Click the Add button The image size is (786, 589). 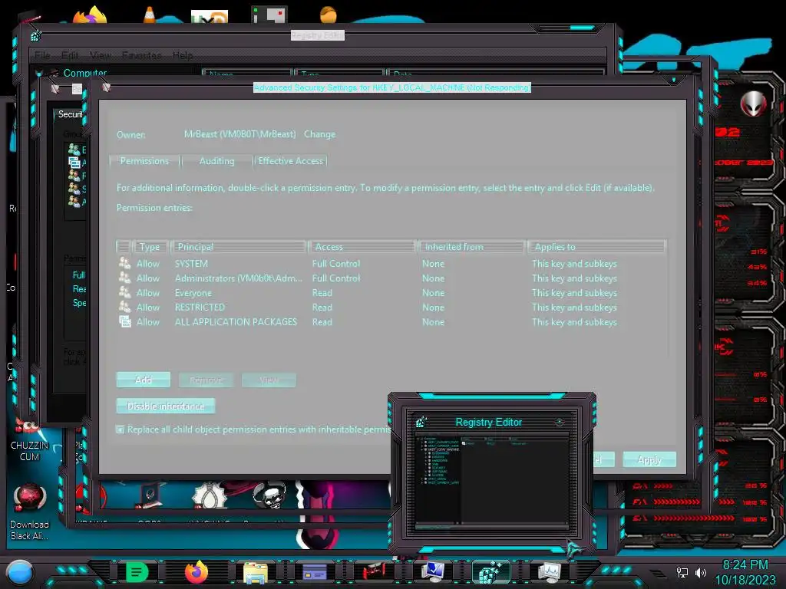pyautogui.click(x=144, y=380)
